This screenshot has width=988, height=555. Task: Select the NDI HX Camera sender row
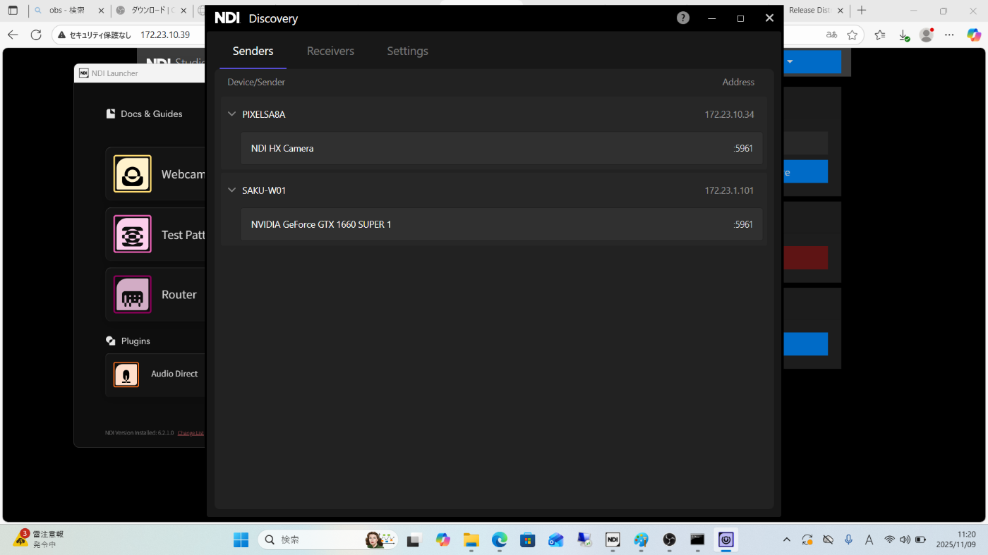501,148
